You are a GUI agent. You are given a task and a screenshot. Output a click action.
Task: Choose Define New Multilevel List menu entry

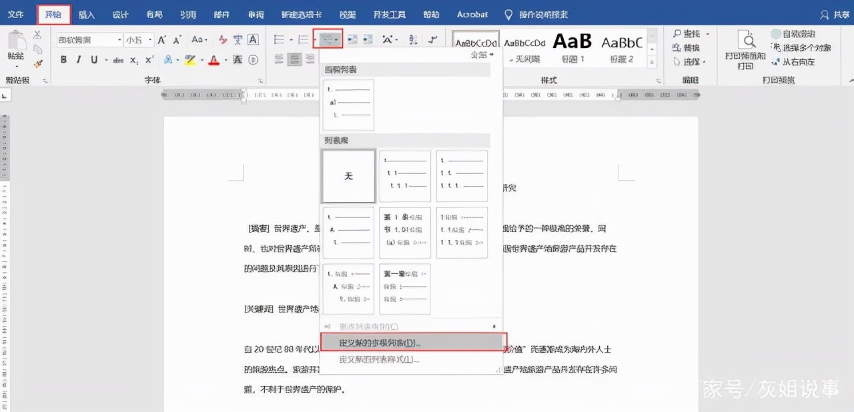pos(413,342)
